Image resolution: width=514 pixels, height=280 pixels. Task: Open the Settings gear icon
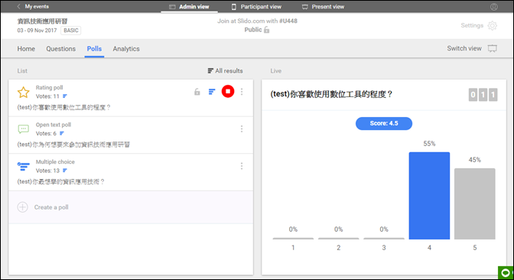point(493,25)
